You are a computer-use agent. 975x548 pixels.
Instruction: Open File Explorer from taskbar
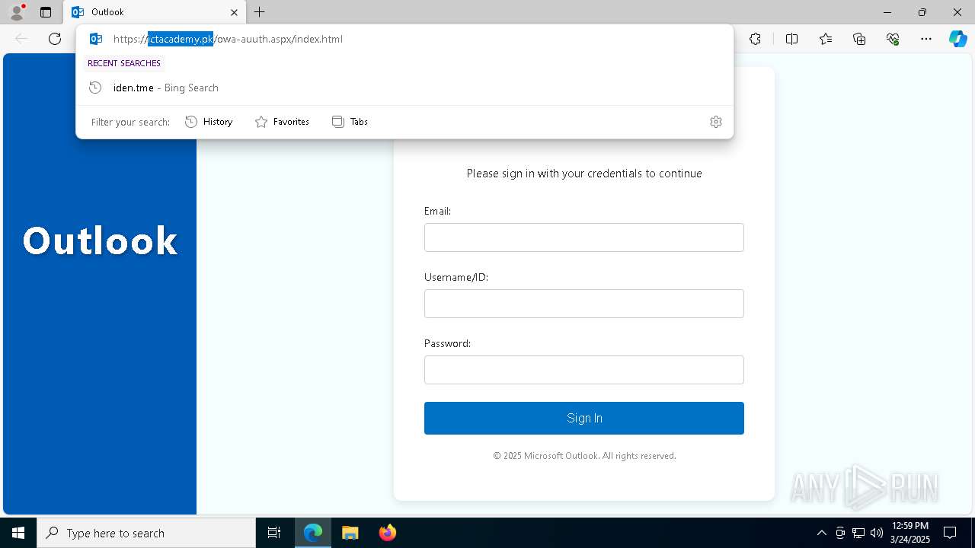pyautogui.click(x=350, y=533)
